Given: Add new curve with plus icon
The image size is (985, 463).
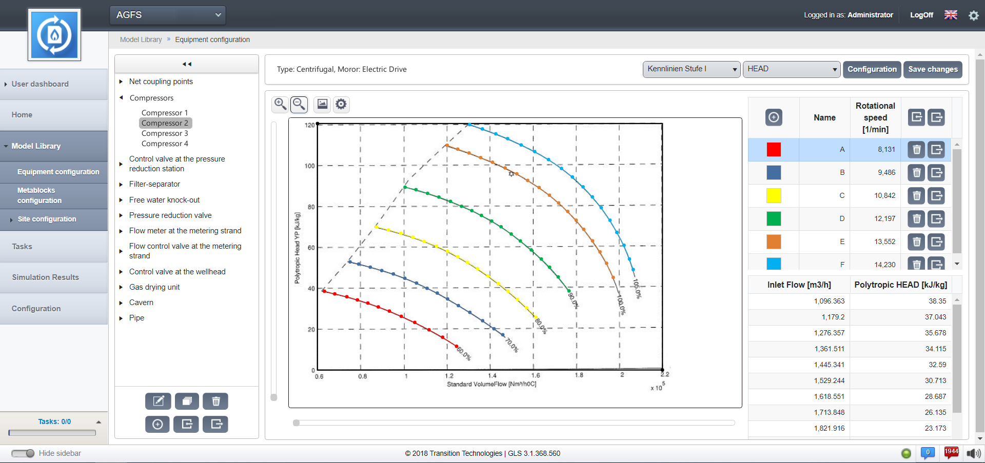Looking at the screenshot, I should pos(774,117).
